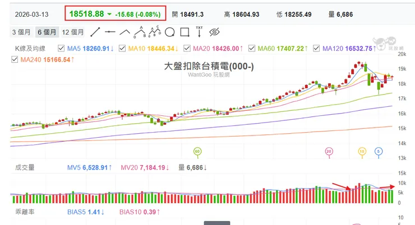The image size is (415, 225).
Task: Uncheck the MA5 line checkbox
Action: click(61, 48)
